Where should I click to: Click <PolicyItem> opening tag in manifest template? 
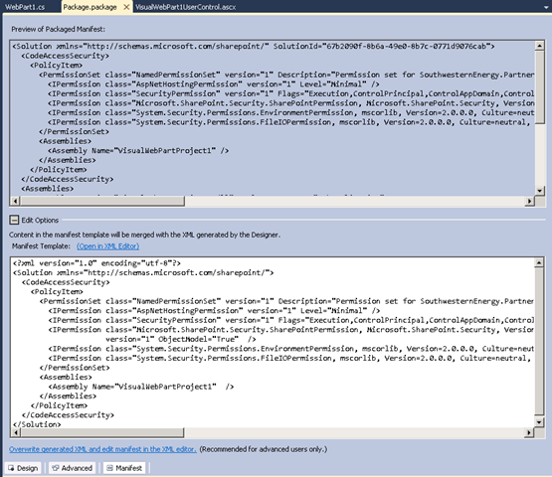(x=57, y=291)
